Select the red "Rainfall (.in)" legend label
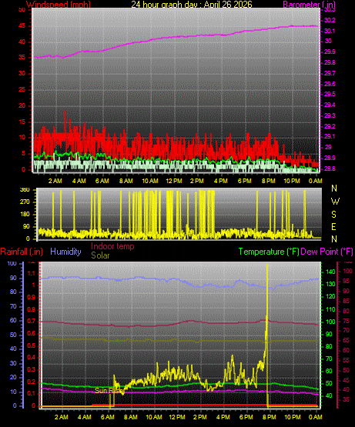355x427 pixels. [22, 252]
